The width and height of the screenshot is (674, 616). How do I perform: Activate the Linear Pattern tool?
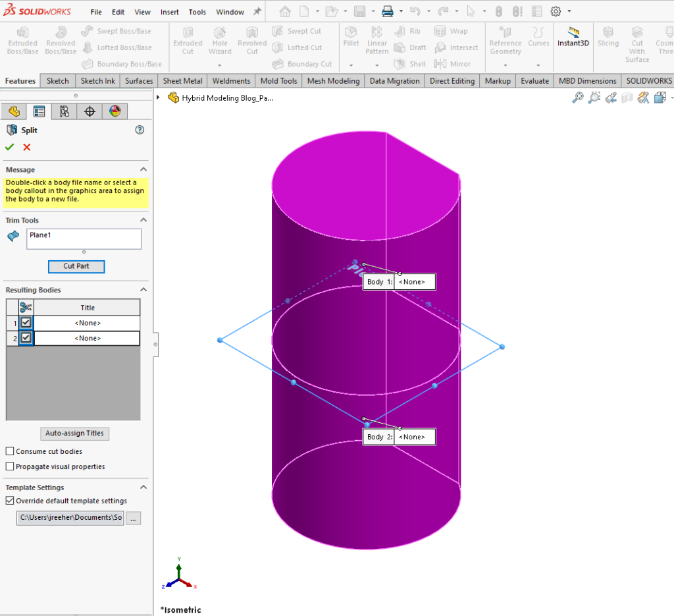(376, 40)
